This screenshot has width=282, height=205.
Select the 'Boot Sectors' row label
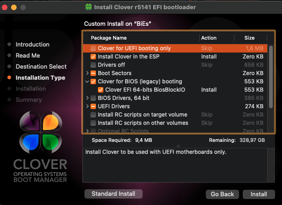pos(114,73)
